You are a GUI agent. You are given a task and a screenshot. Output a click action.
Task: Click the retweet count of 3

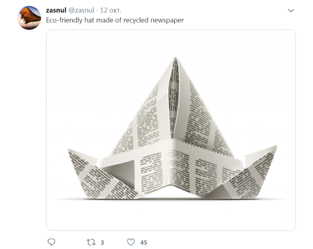coord(102,242)
